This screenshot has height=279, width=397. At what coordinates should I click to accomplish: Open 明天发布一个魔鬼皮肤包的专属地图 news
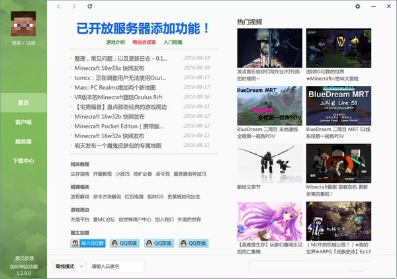pos(118,145)
